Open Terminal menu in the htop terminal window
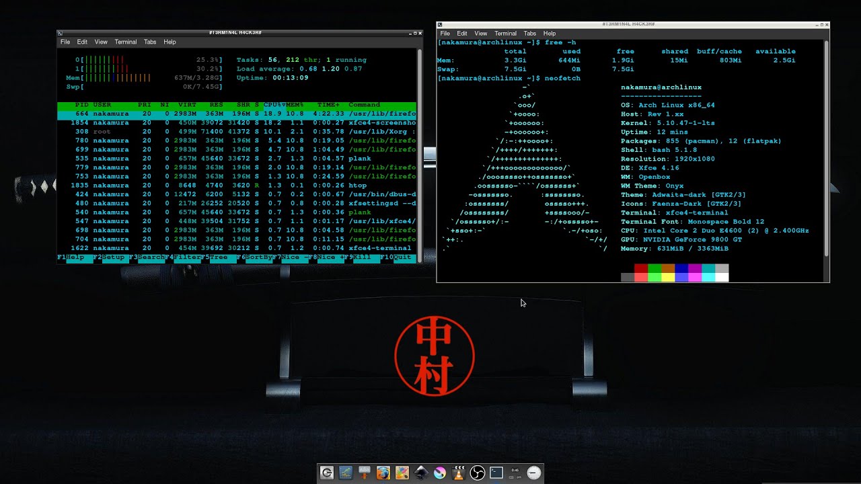The width and height of the screenshot is (861, 484). click(126, 42)
